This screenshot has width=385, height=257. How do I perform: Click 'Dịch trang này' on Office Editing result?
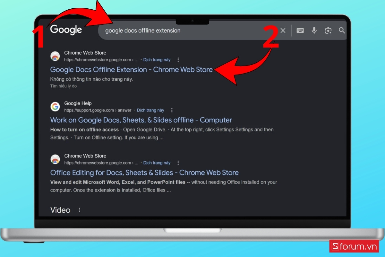click(157, 163)
